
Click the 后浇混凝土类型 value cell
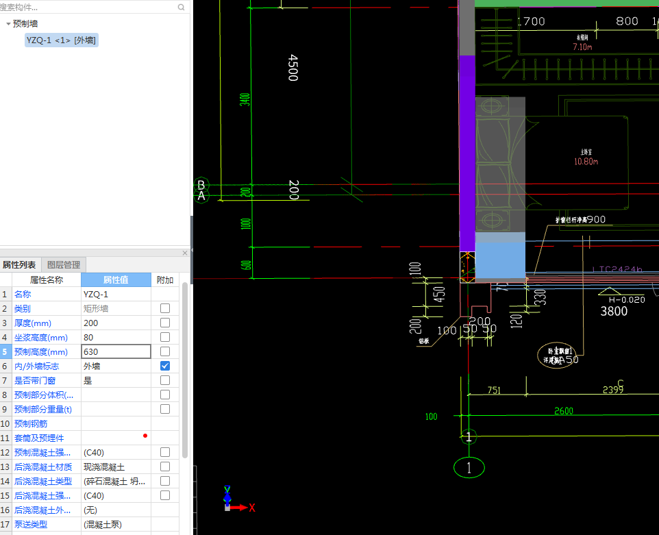click(x=116, y=481)
